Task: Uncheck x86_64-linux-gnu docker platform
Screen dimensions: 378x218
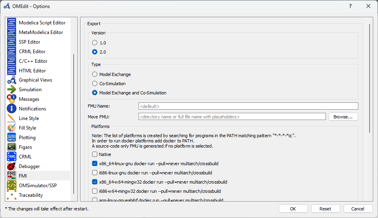Action: click(95, 164)
